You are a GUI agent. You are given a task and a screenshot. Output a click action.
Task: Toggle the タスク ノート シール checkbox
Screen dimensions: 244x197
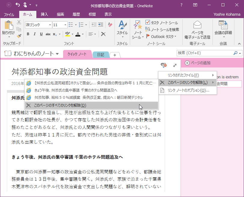click(148, 22)
